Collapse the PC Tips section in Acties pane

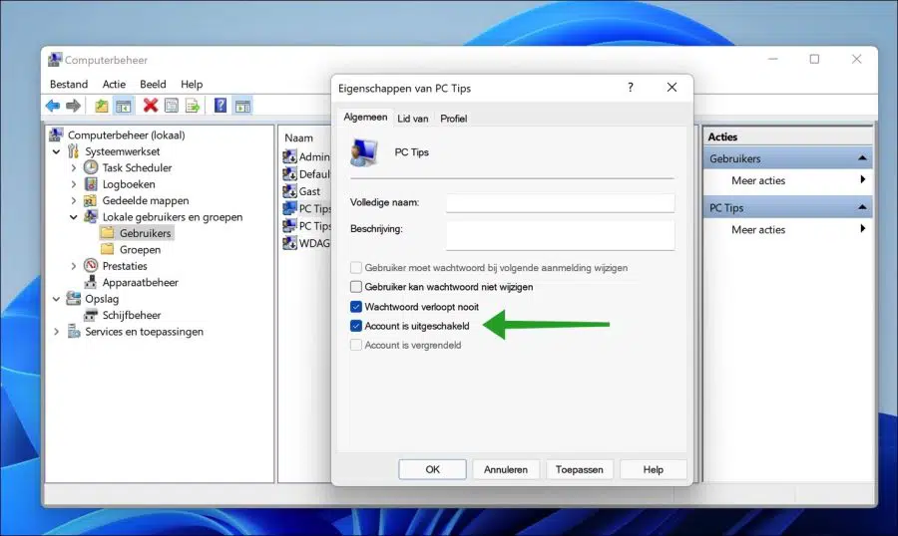[x=862, y=207]
